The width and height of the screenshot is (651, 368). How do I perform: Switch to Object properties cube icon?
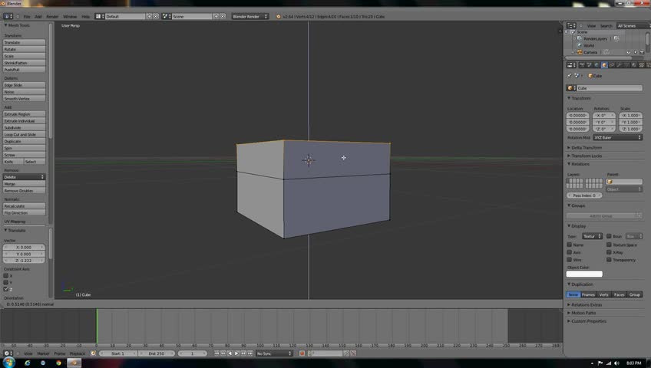point(604,65)
